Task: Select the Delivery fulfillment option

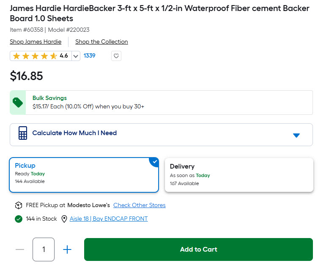Action: pos(239,175)
